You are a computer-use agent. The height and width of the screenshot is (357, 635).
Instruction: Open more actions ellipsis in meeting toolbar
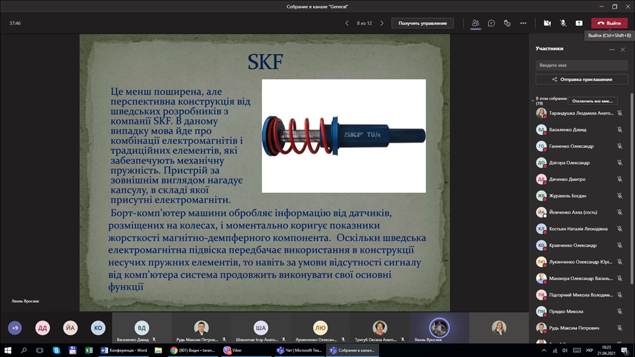coord(524,23)
